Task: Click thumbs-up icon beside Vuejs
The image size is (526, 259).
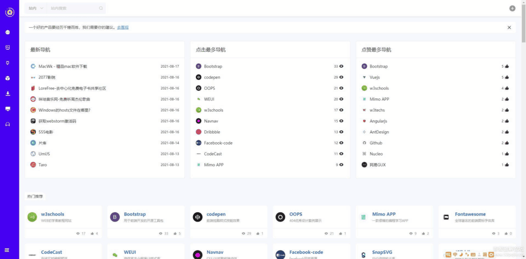Action: click(507, 77)
